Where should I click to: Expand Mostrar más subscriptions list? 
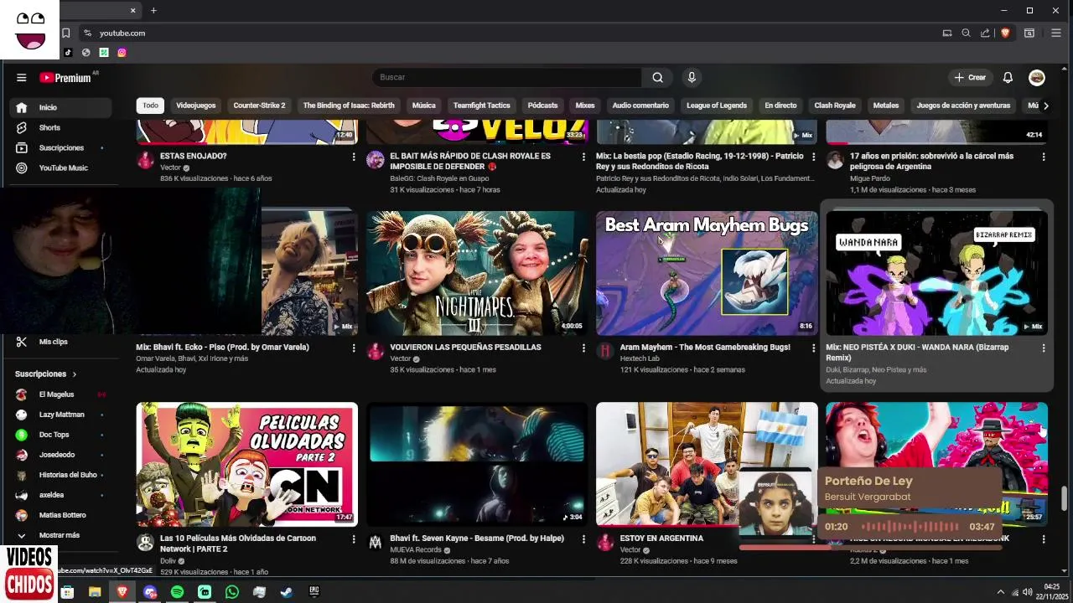[61, 535]
